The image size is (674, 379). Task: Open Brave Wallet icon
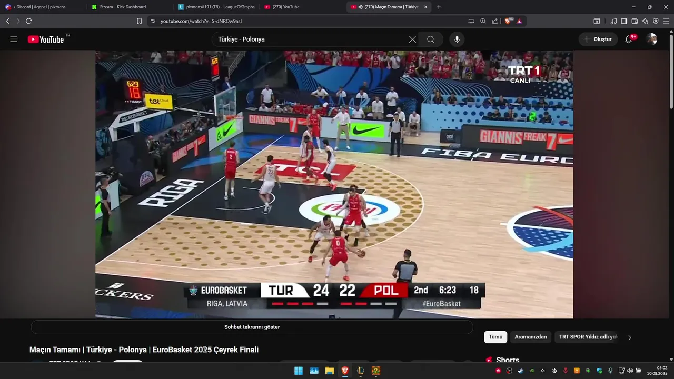coord(635,21)
